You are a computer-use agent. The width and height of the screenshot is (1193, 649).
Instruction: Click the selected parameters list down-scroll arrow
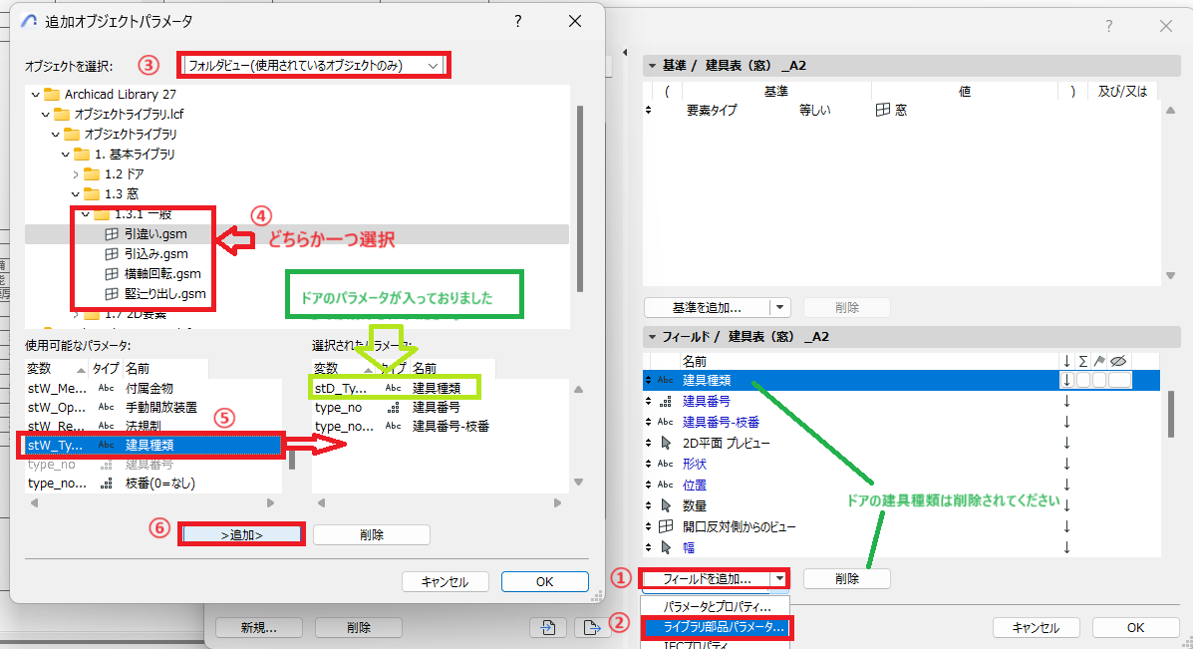coord(578,482)
